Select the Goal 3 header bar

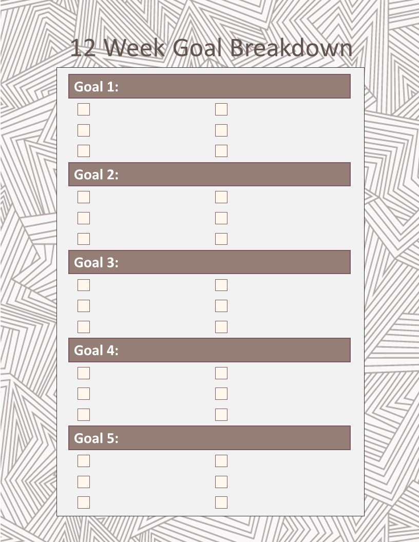click(209, 262)
